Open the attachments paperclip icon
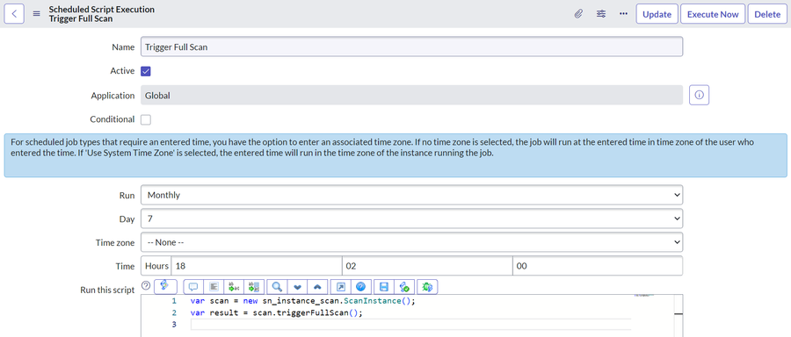 (x=578, y=14)
